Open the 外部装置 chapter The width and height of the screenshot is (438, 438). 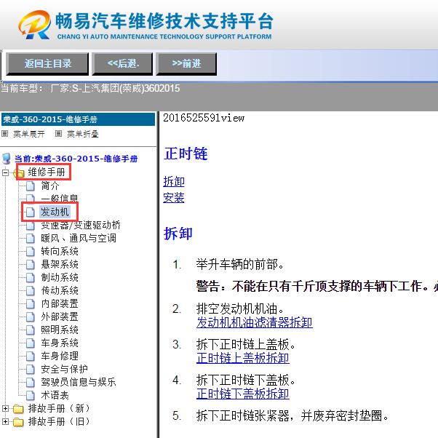[x=60, y=316]
